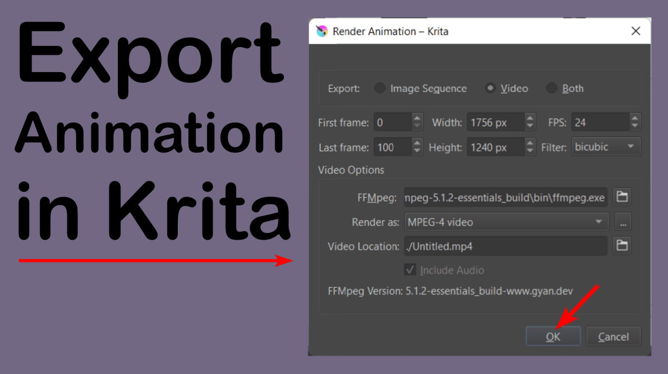Confirm export by clicking OK

(553, 336)
